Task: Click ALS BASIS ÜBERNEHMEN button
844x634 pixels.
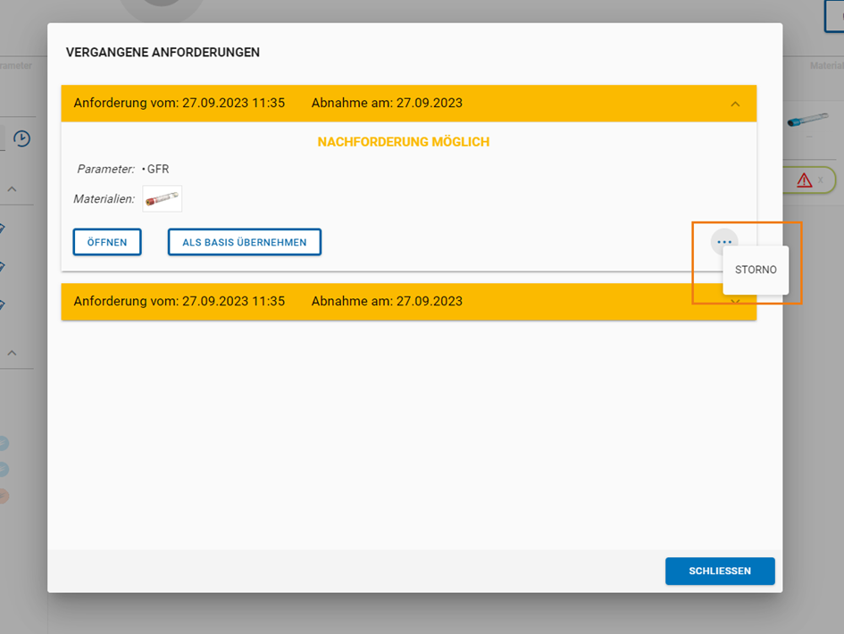Action: pos(245,242)
